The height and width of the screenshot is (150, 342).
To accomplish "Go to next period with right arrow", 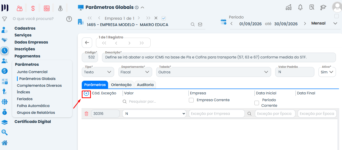I will coord(305,24).
